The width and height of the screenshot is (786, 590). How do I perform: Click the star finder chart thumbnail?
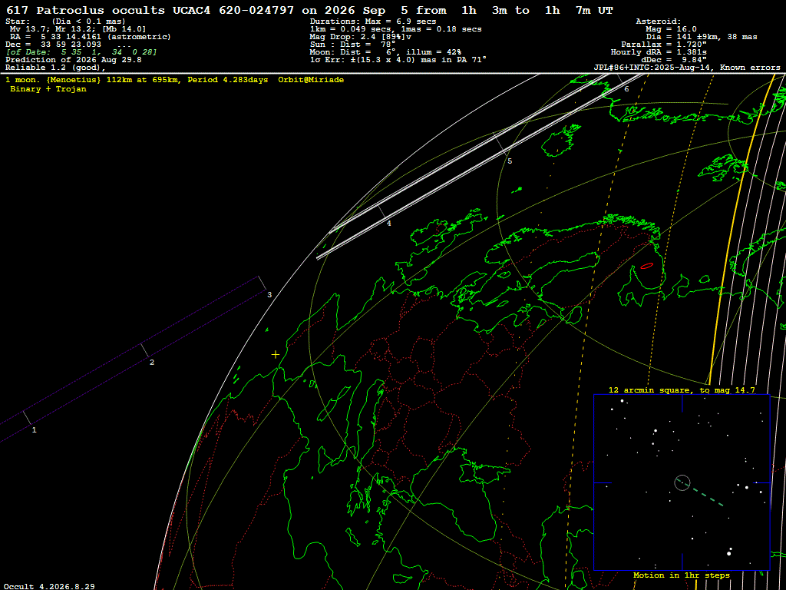[682, 482]
